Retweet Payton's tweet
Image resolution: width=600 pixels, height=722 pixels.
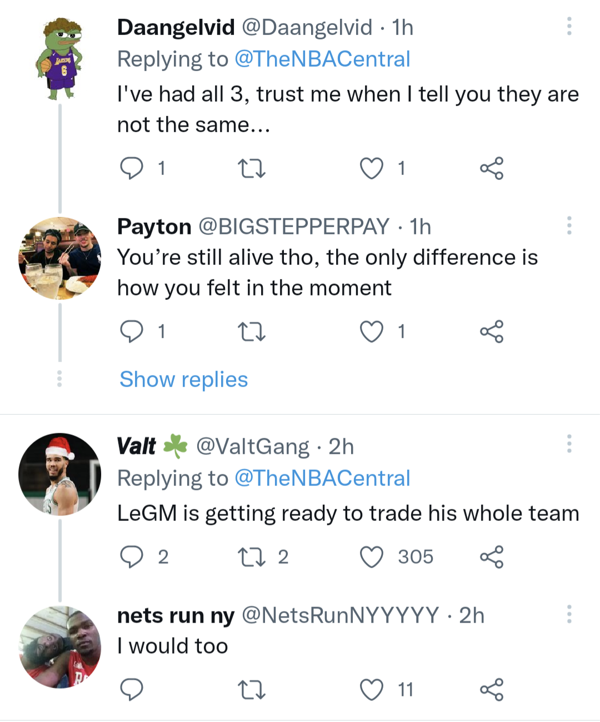click(x=251, y=332)
